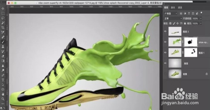Viewport: 210px width, 110px height.
Task: Hide the shoe-sp... layer
Action: [165, 42]
